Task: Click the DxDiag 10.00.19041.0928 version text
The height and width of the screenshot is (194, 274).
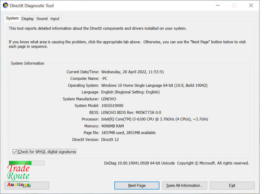Action: tap(139, 163)
